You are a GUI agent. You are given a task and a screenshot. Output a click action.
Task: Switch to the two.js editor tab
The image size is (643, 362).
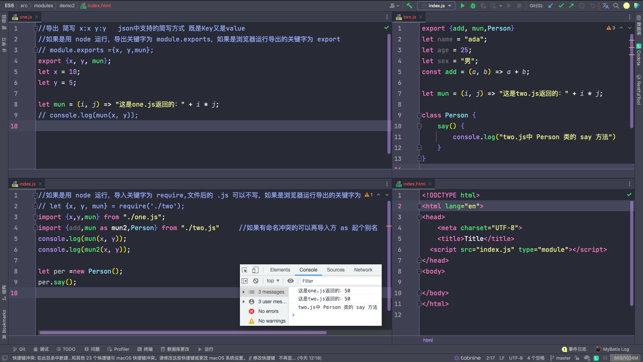(410, 17)
